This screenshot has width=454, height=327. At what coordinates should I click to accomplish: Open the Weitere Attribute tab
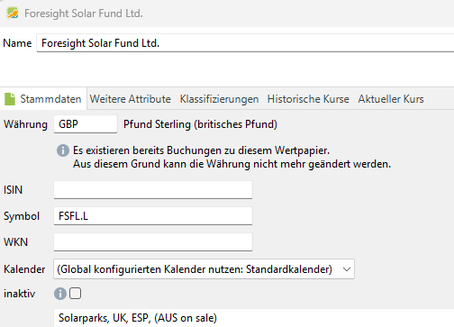[x=130, y=99]
